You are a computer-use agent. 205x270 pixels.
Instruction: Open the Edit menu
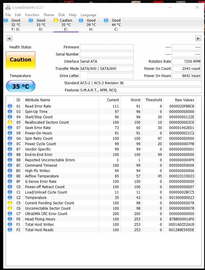point(18,15)
